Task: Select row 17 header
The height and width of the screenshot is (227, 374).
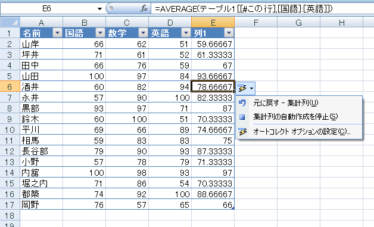Action: [x=10, y=204]
